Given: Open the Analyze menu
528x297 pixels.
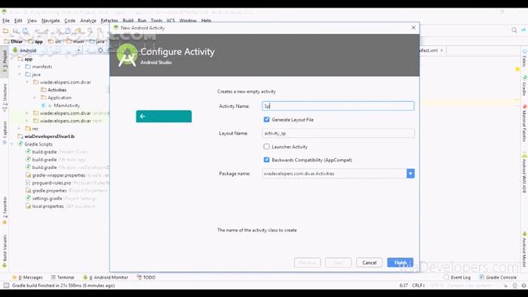Looking at the screenshot, I should (88, 20).
